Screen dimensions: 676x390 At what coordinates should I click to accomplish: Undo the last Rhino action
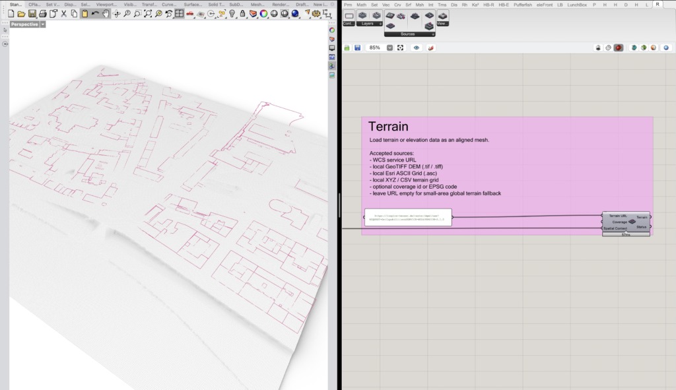click(95, 14)
